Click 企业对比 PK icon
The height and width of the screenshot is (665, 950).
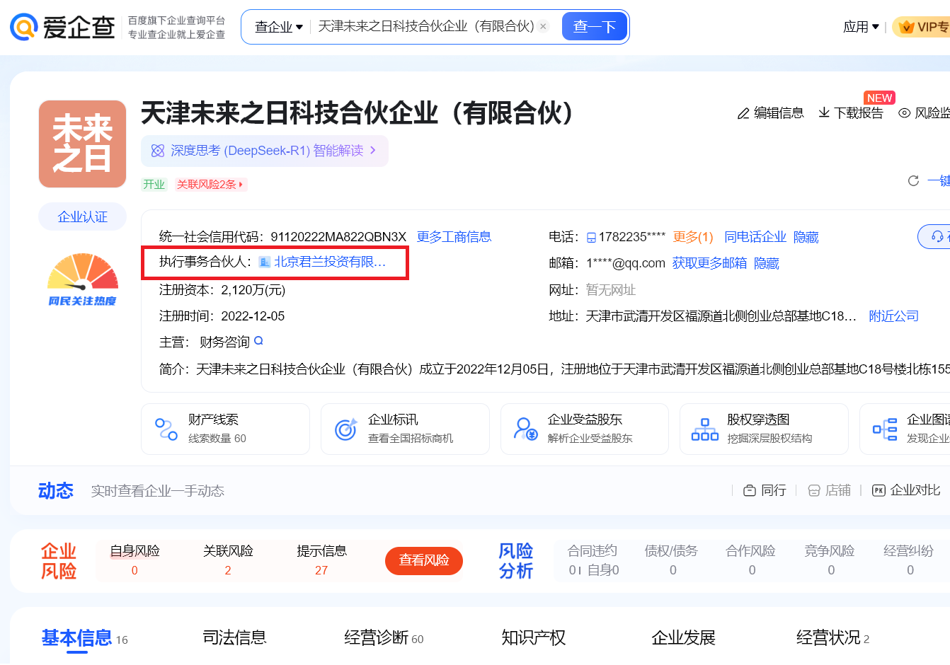879,490
